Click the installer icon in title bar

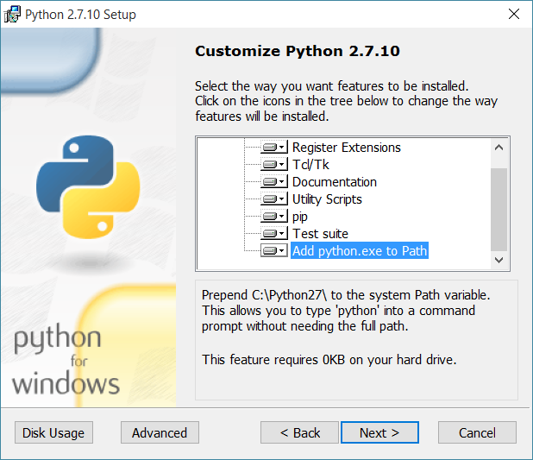[12, 15]
